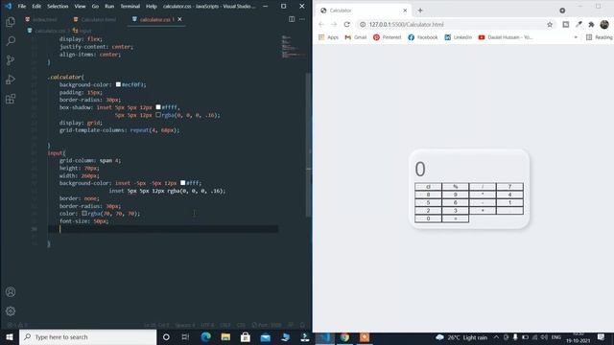
Task: Open the Edit menu
Action: 36,7
